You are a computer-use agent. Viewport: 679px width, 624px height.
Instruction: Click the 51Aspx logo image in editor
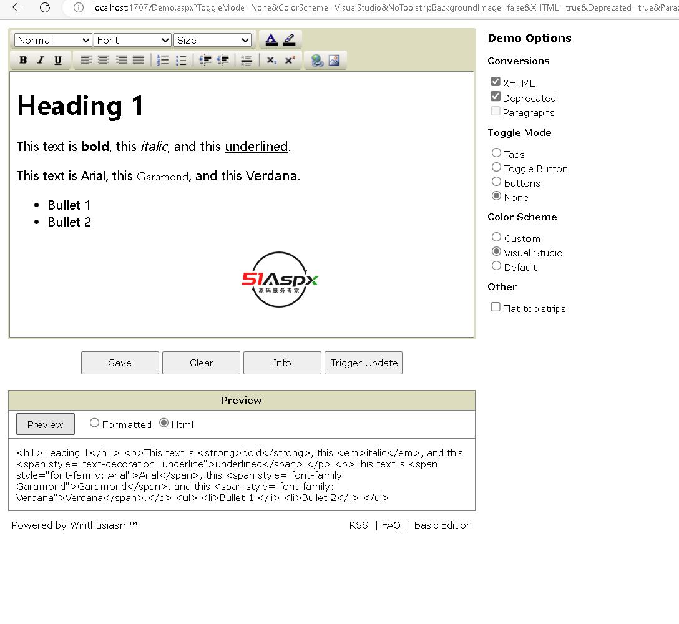point(280,280)
